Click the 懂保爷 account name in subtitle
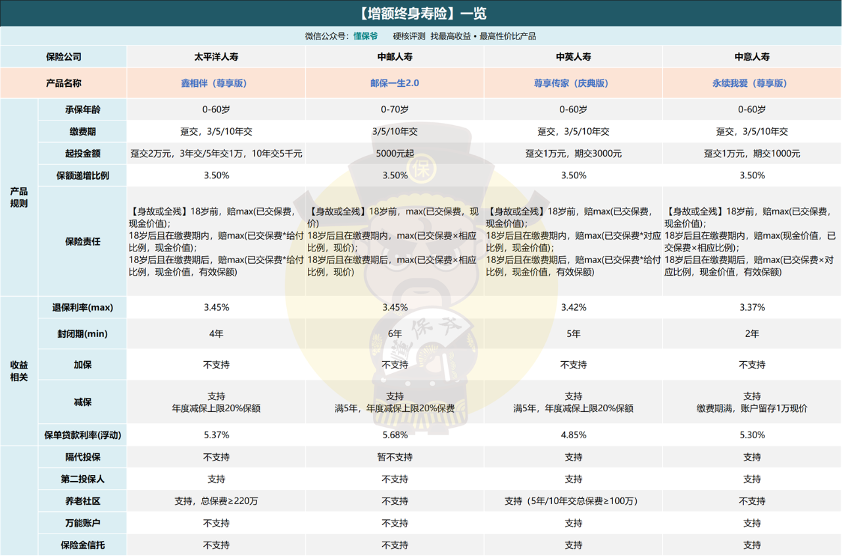This screenshot has height=556, width=842. click(366, 36)
